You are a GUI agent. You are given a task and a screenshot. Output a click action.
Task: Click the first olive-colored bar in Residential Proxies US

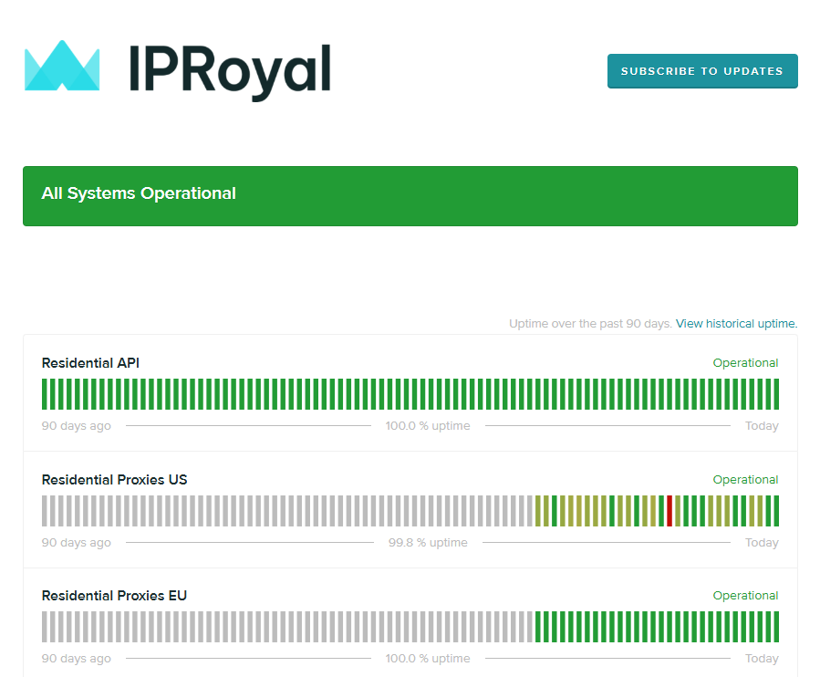tap(538, 511)
